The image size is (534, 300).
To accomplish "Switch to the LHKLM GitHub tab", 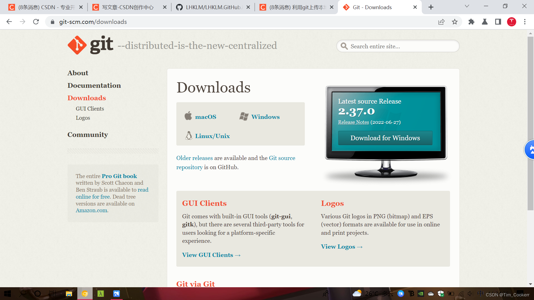I will [x=213, y=7].
